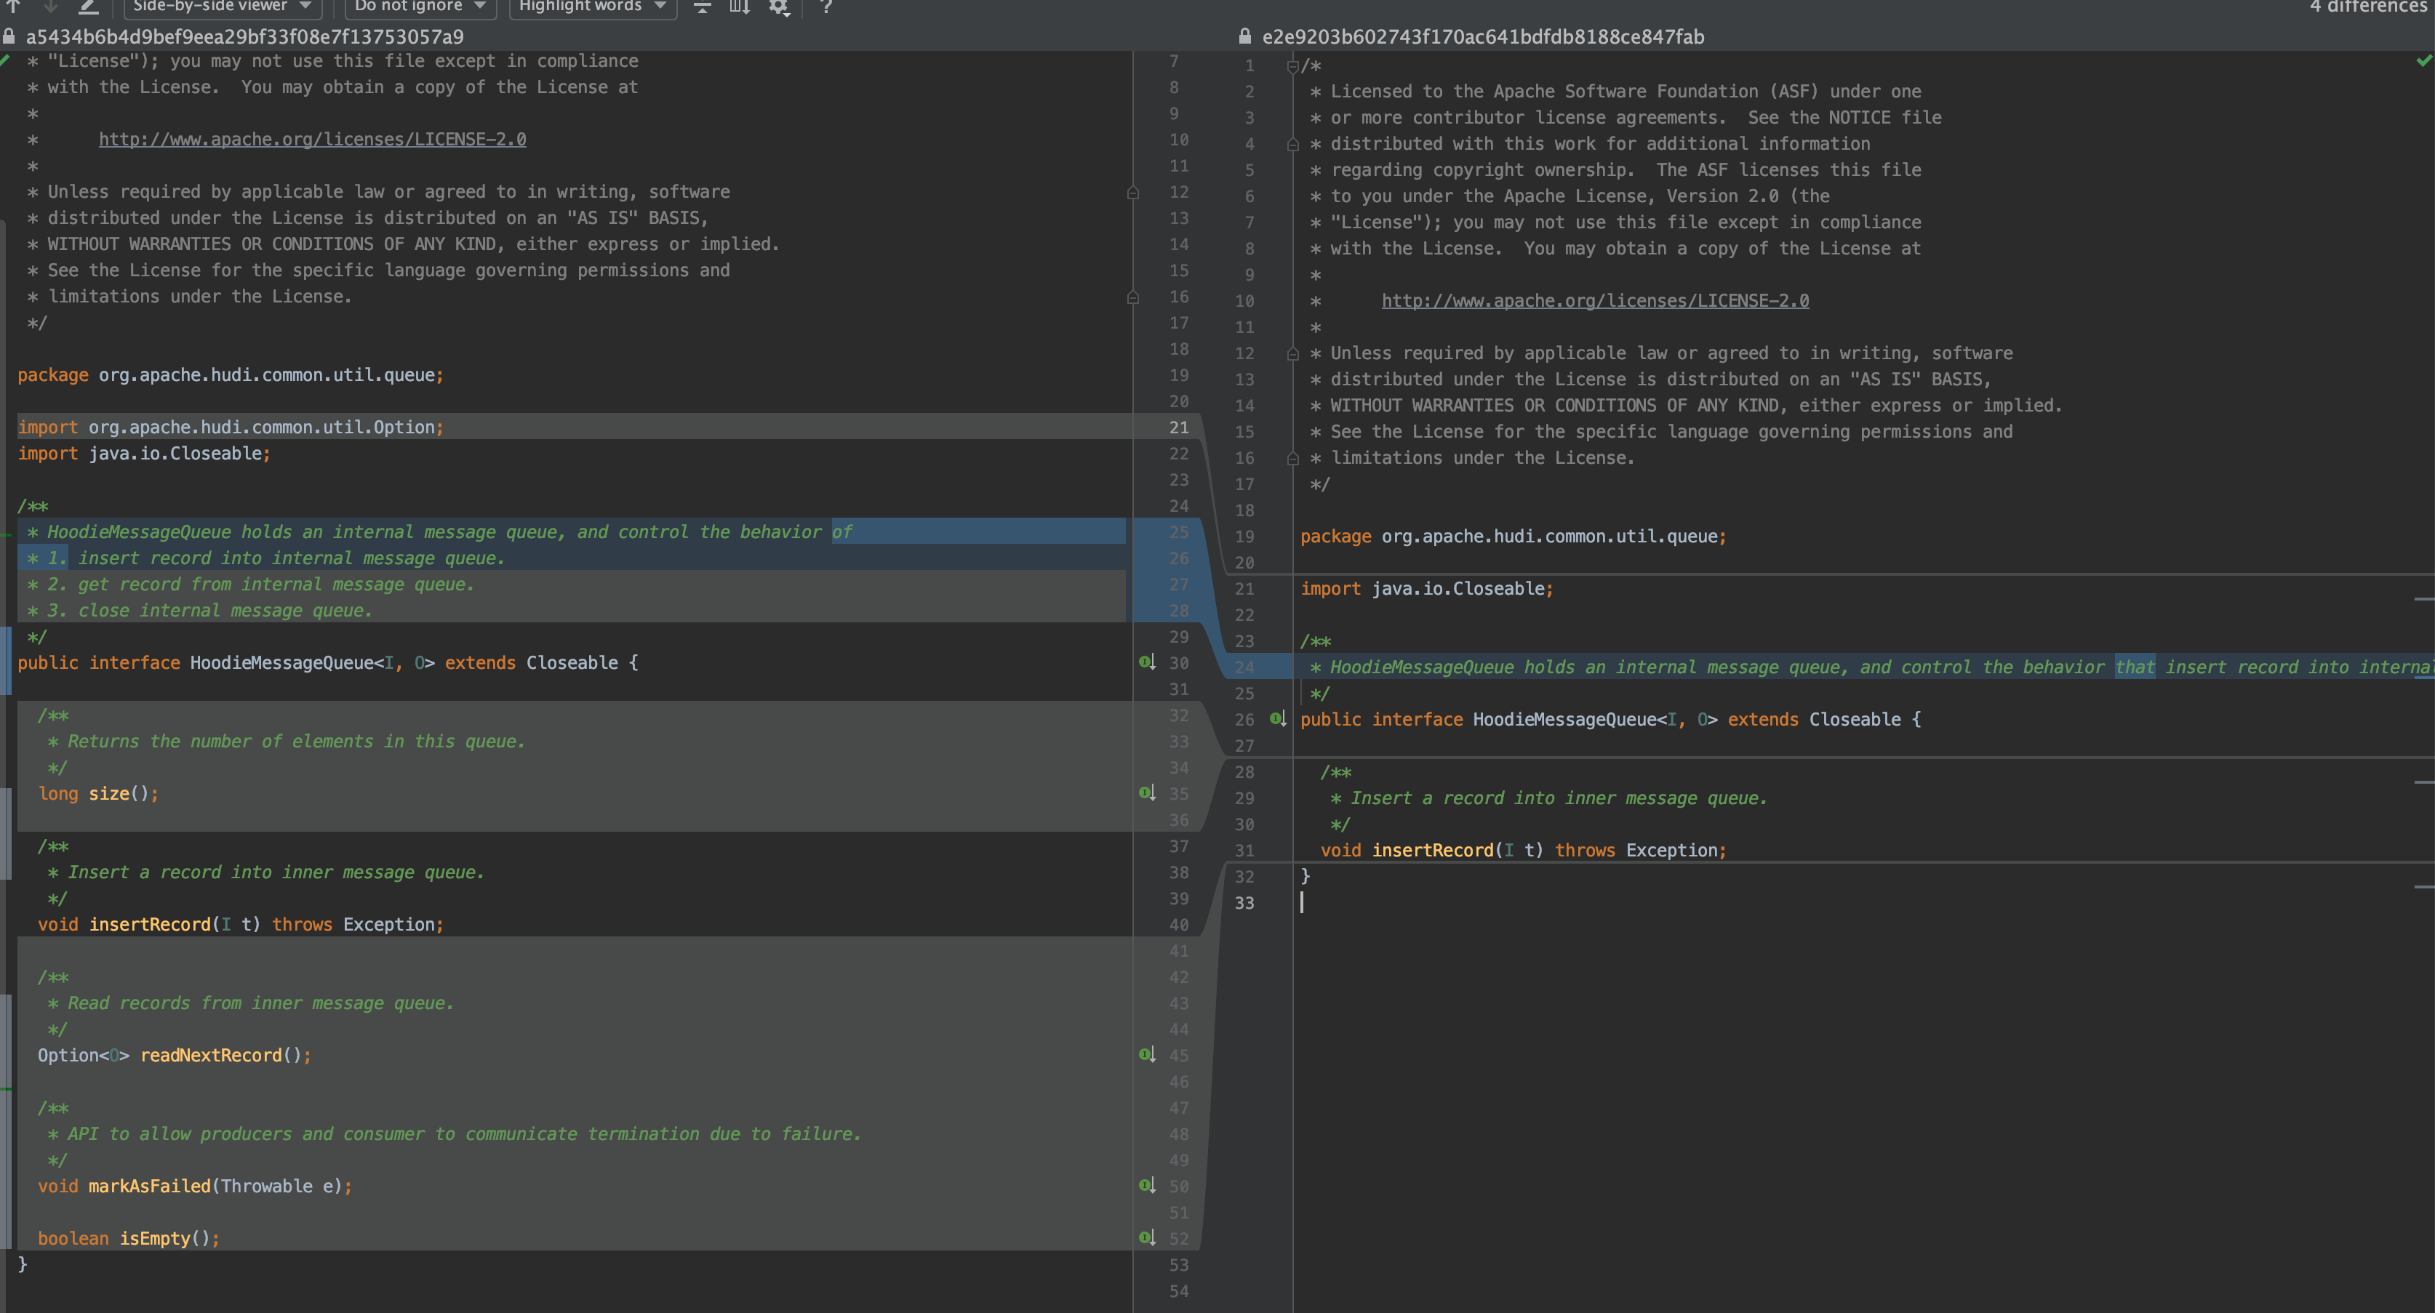Click collapse unchanged fragments icon
Image resolution: width=2435 pixels, height=1313 pixels.
coord(703,7)
